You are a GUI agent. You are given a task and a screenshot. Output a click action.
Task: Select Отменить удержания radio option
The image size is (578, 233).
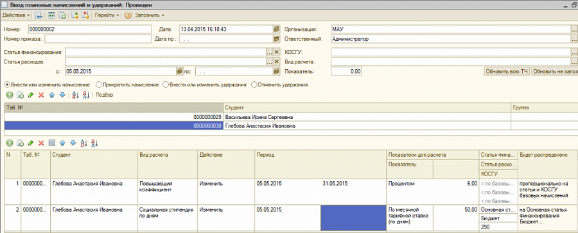pos(279,84)
